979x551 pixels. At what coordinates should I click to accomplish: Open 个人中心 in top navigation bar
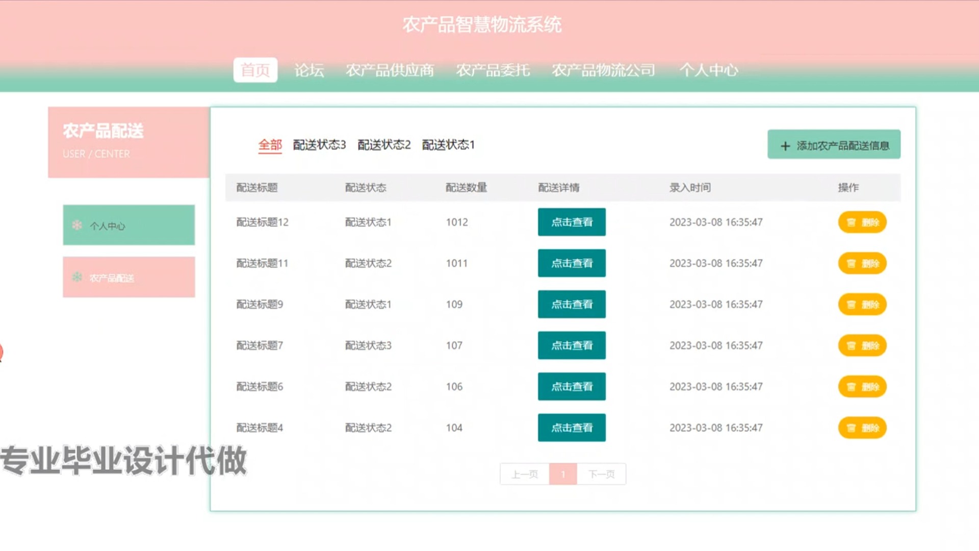click(709, 70)
